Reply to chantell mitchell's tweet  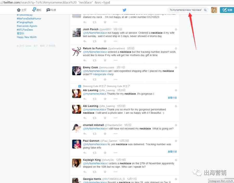pyautogui.click(x=85, y=134)
